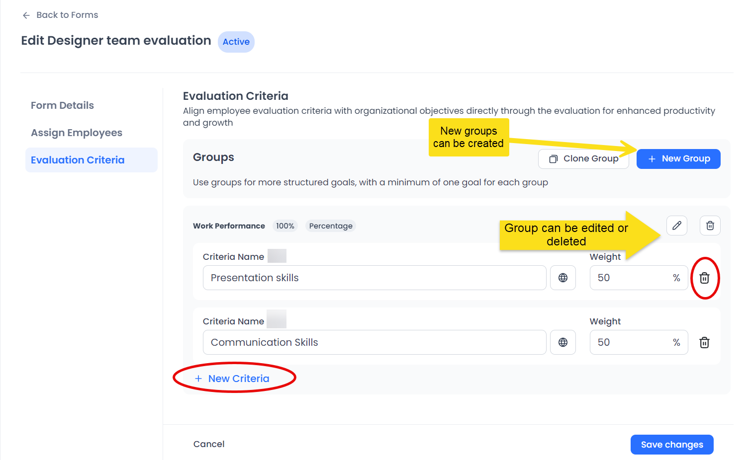Click the Save changes button
Image resolution: width=748 pixels, height=460 pixels.
(672, 444)
